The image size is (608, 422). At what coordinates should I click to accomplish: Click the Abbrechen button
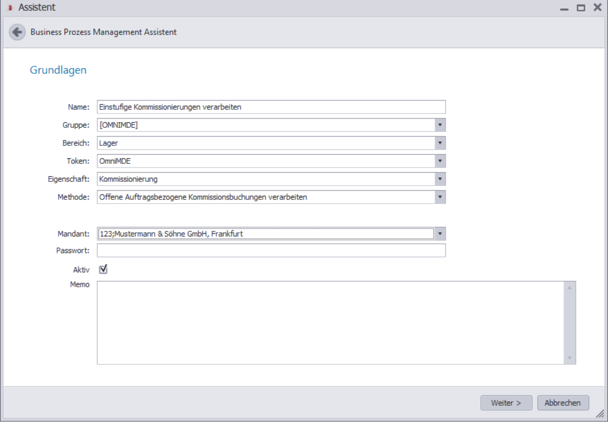(563, 403)
